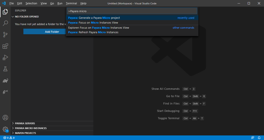The width and height of the screenshot is (264, 140).
Task: Open the Extensions view
Action: (x=5, y=46)
